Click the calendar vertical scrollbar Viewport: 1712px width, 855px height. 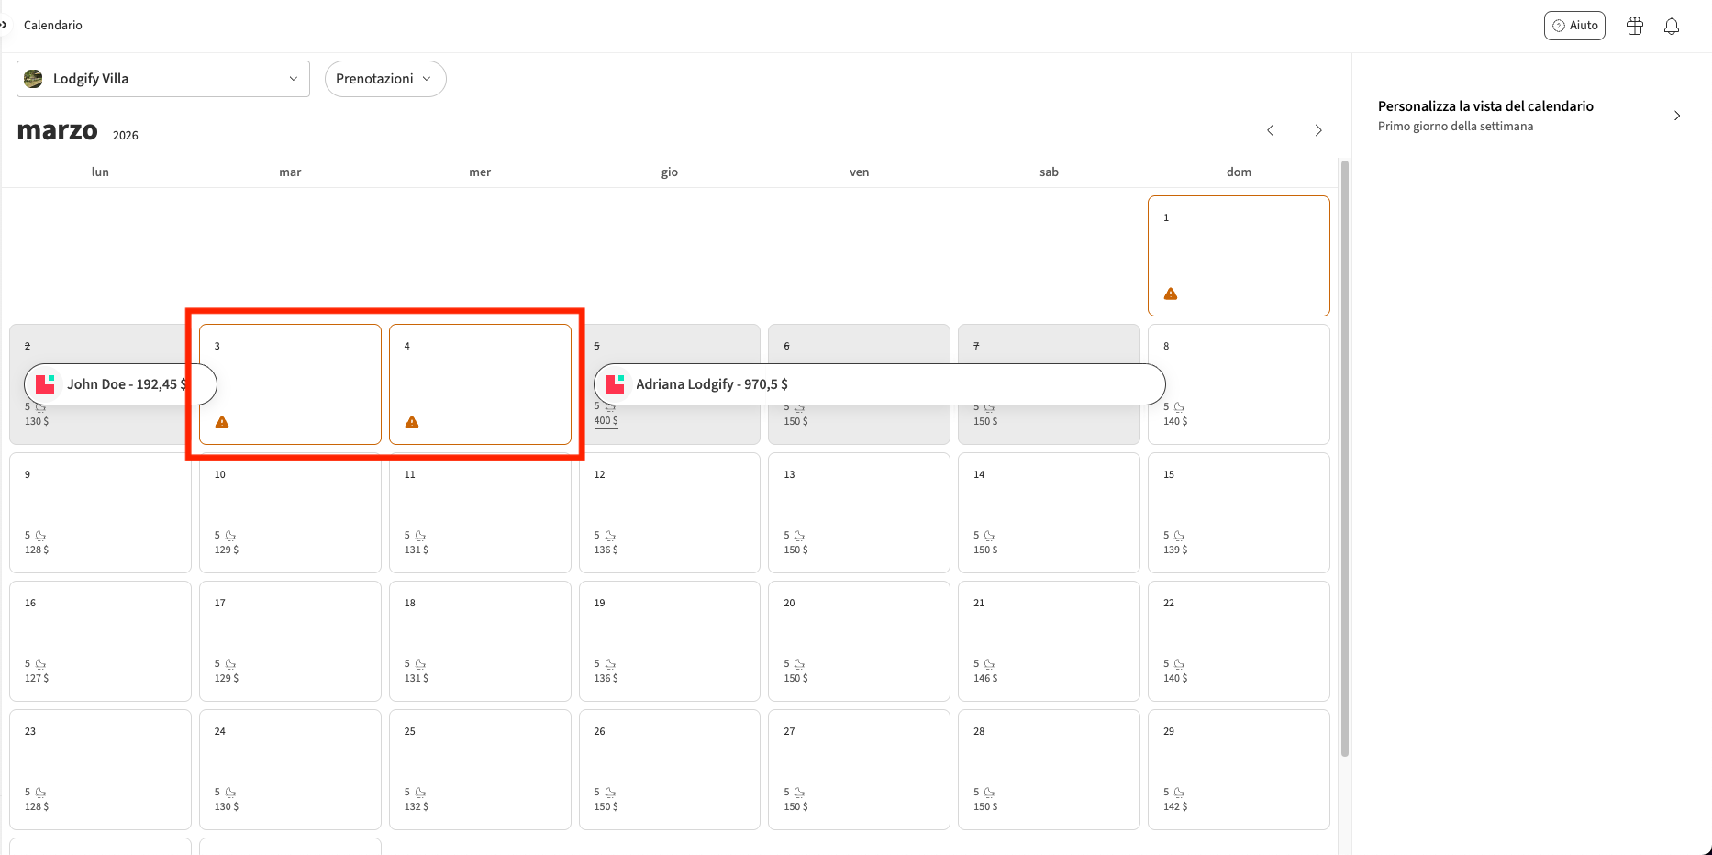point(1345,459)
